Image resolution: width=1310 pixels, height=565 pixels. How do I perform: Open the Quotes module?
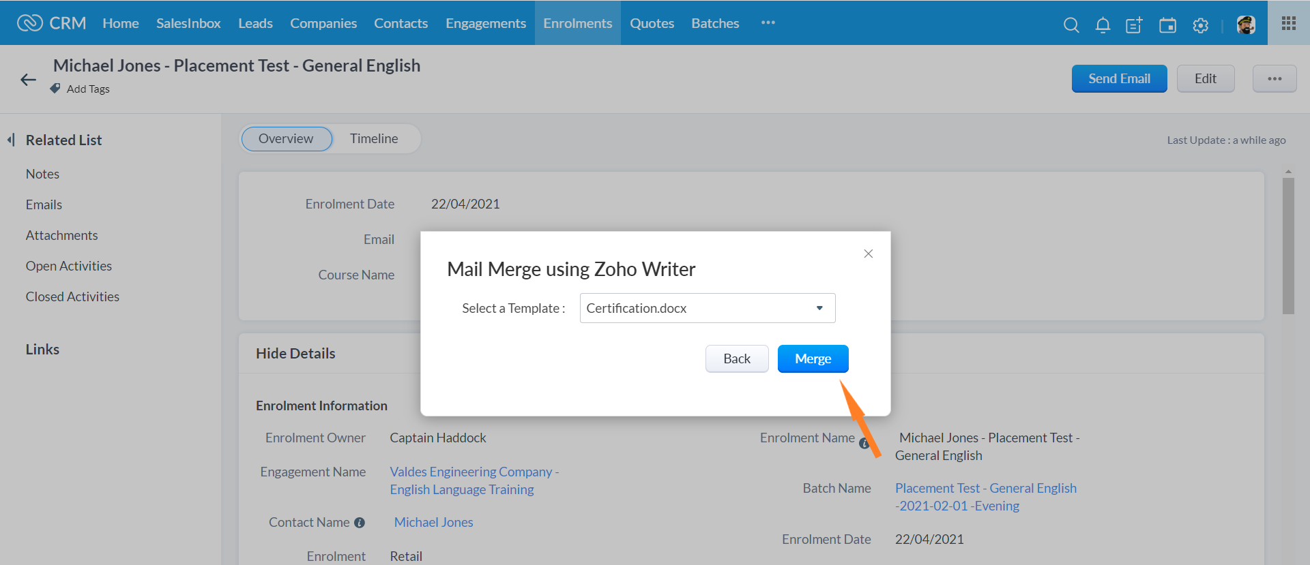point(652,23)
